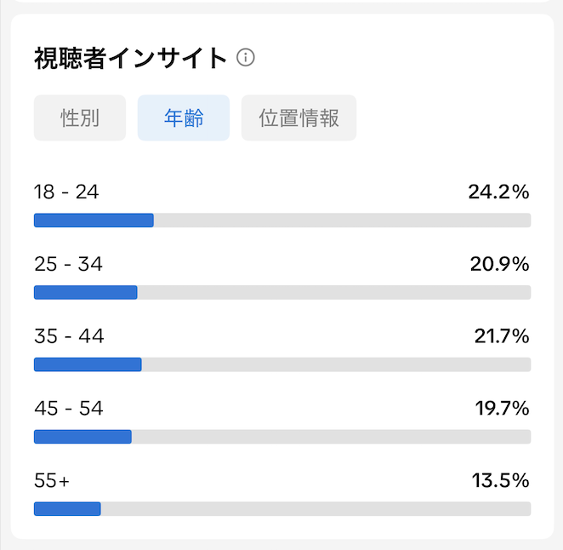
Task: Switch to the 性別 tab
Action: [x=80, y=117]
